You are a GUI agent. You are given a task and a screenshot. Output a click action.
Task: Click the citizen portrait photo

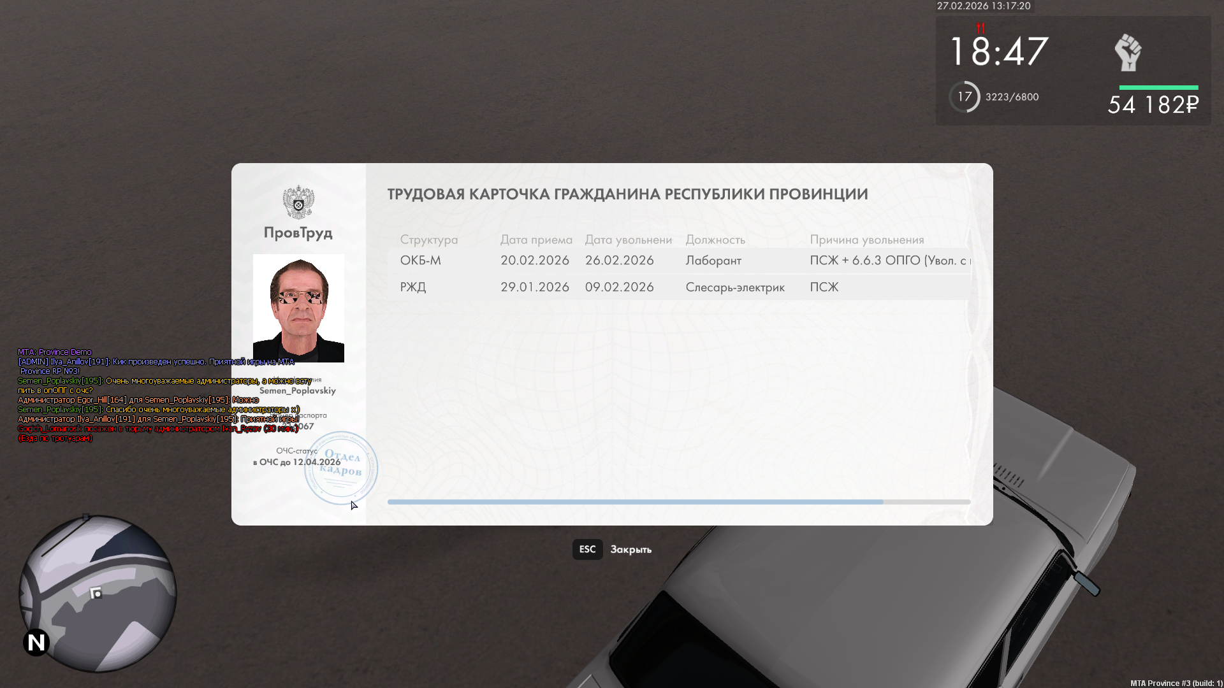[298, 308]
